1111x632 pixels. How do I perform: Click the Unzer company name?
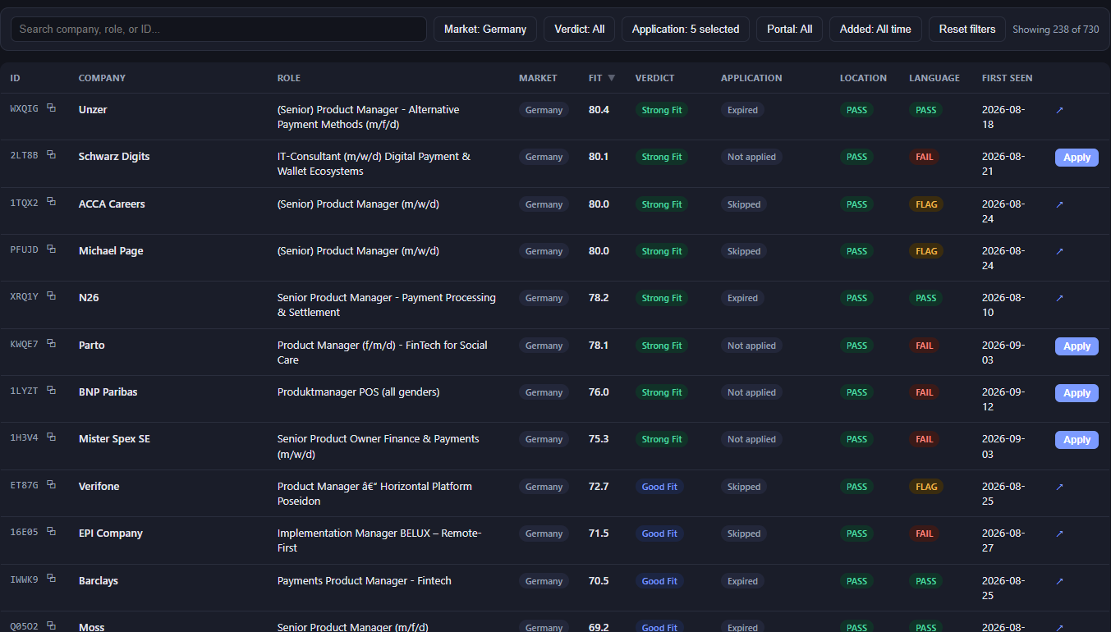(x=93, y=110)
